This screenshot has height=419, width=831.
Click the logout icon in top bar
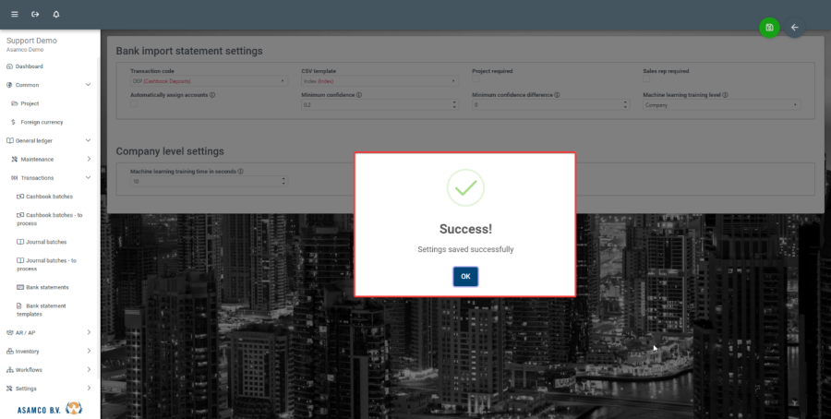point(35,14)
